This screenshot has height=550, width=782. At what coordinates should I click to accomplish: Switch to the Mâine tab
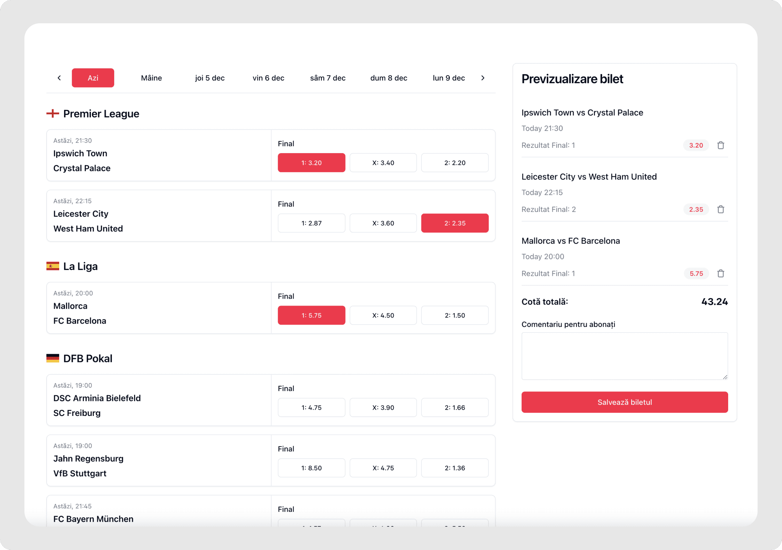[x=151, y=78]
